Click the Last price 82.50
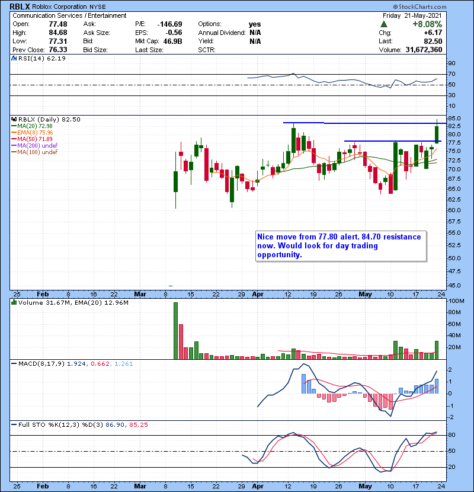474x492 pixels. pos(433,41)
